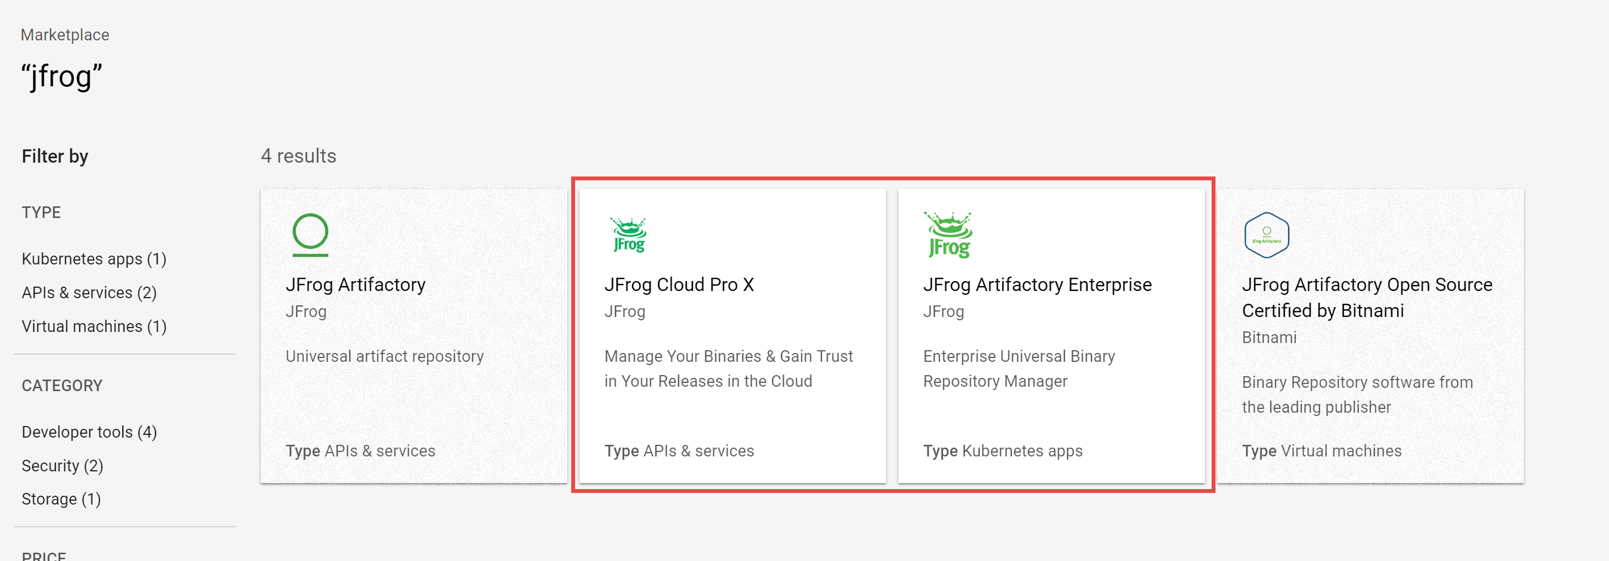Go to Marketplace breadcrumb
Image resolution: width=1609 pixels, height=561 pixels.
pos(64,35)
